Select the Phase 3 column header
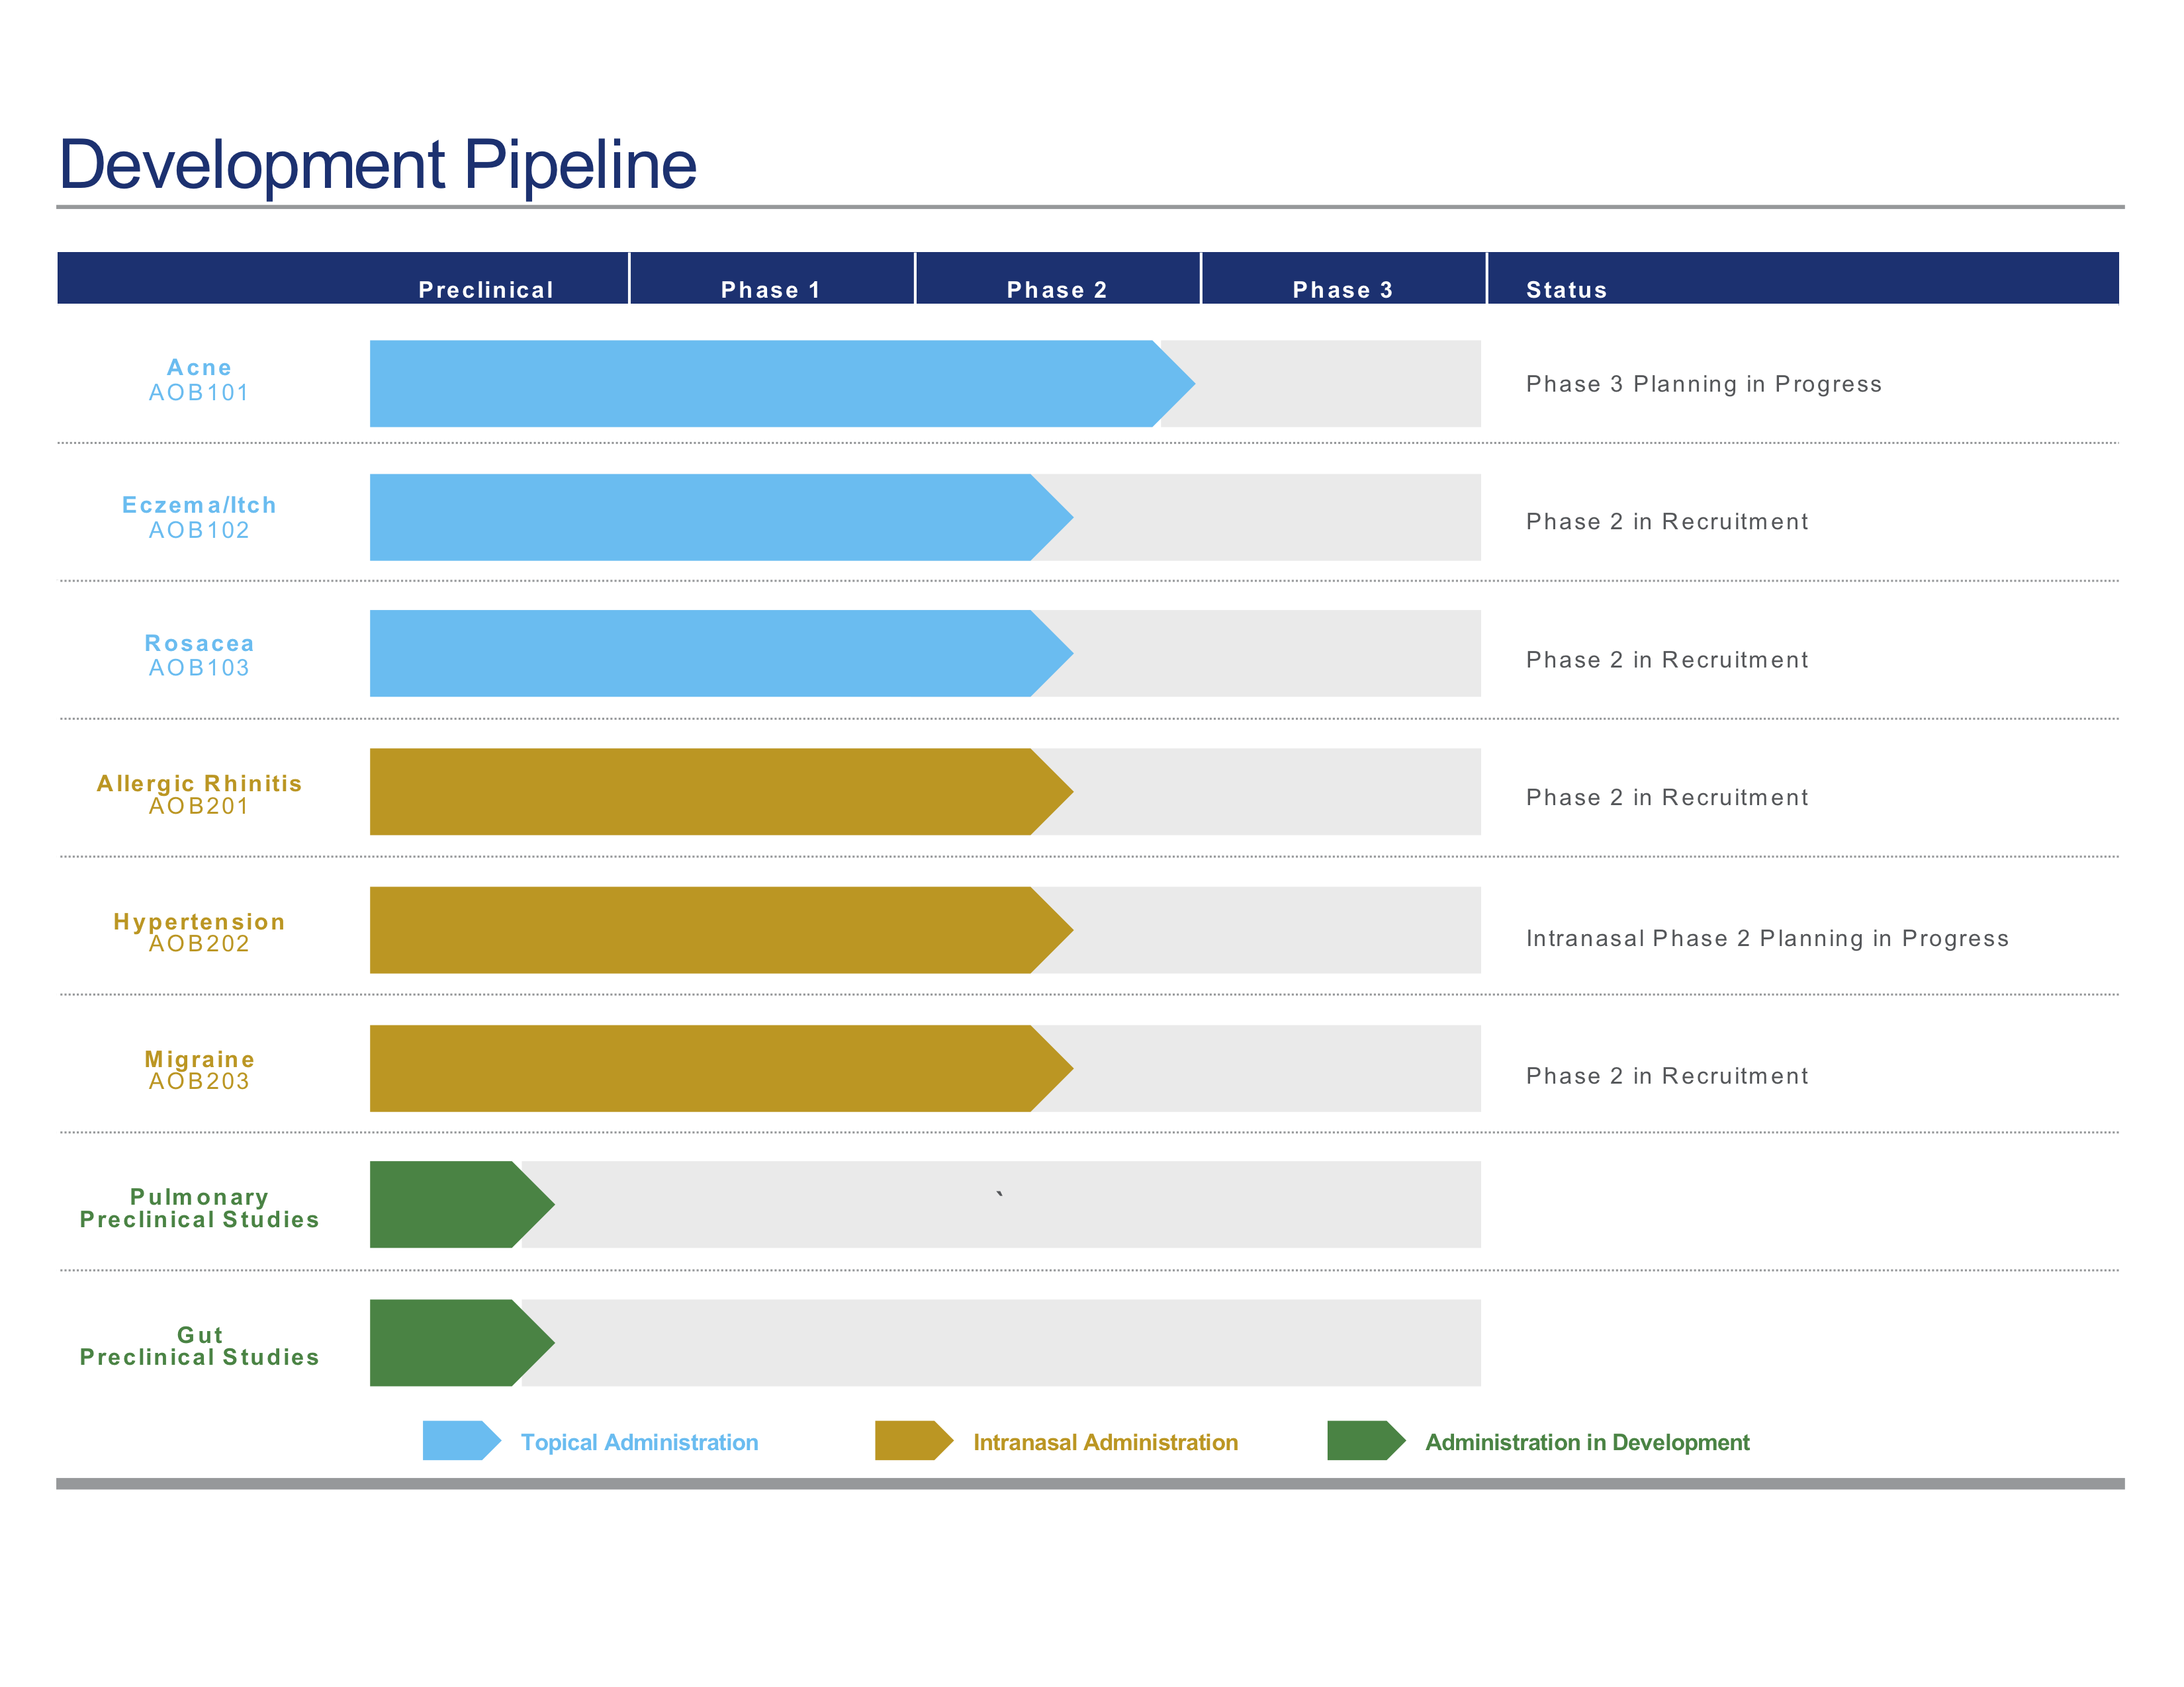Screen dimensions: 2184x1687 [1343, 290]
